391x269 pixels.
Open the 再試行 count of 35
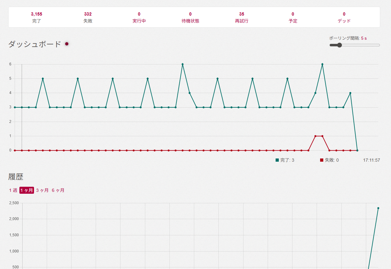pyautogui.click(x=242, y=17)
